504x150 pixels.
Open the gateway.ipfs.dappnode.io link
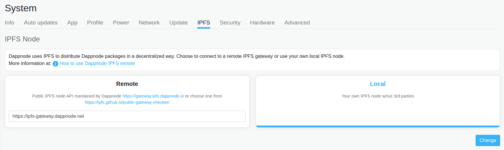153,96
